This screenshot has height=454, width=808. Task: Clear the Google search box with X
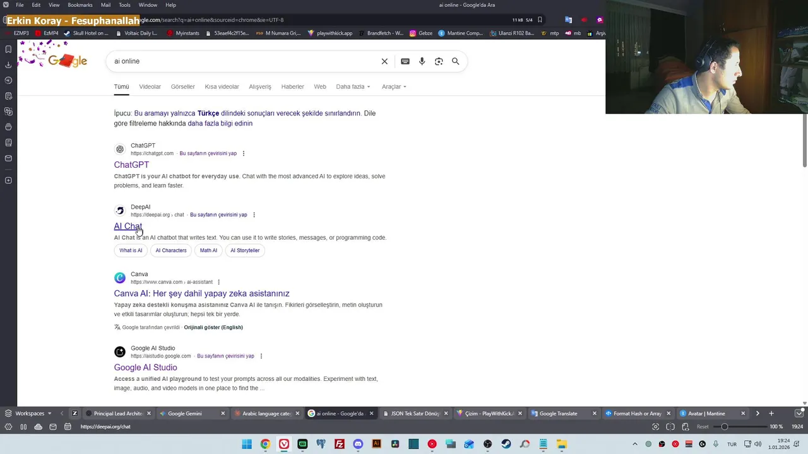(384, 61)
